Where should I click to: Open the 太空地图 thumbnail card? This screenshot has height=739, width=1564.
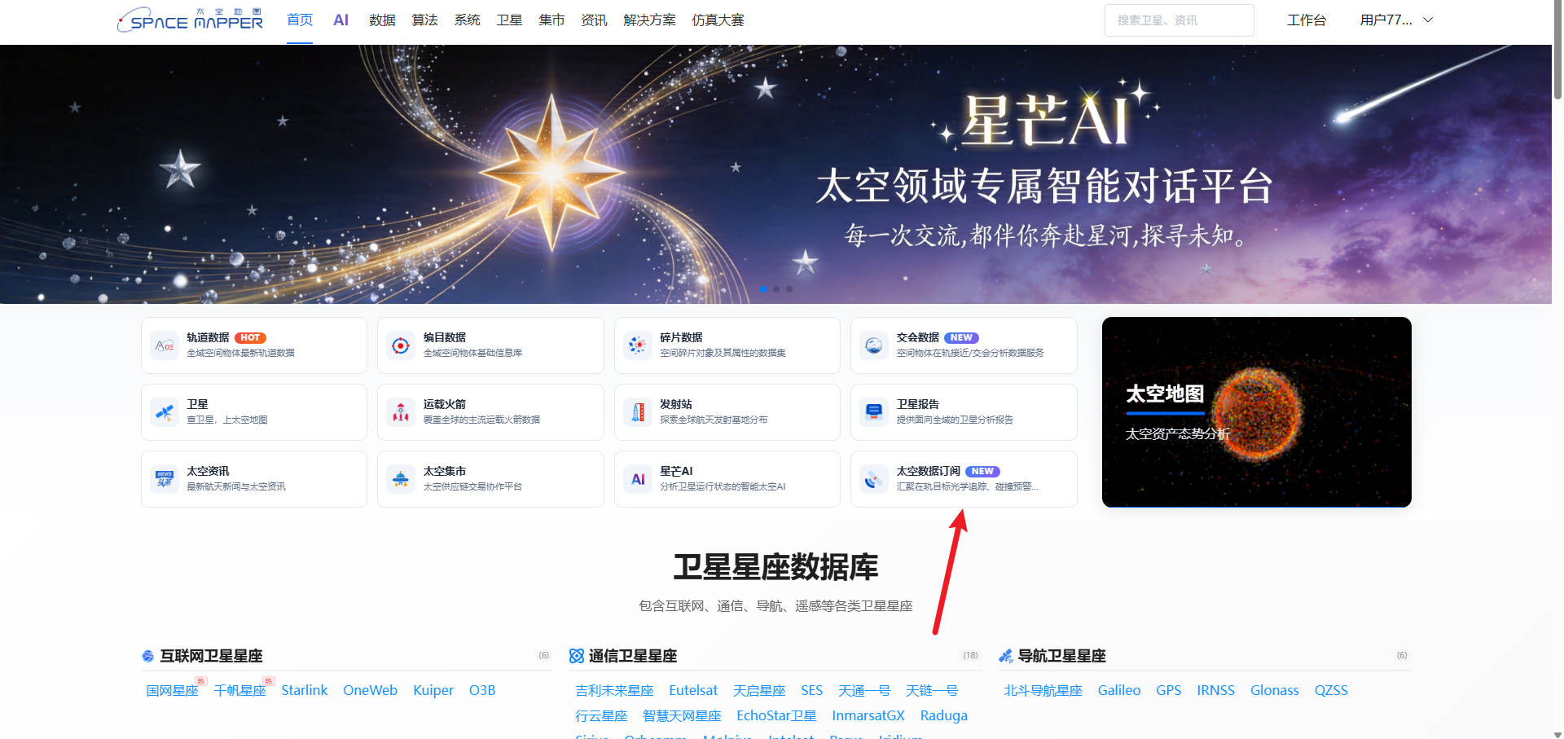point(1256,412)
